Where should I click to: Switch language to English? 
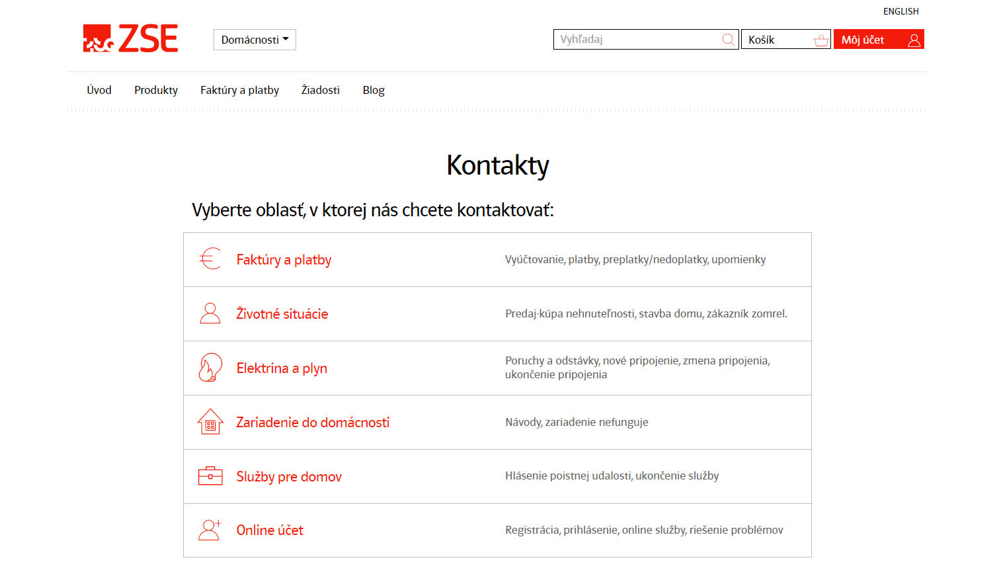click(x=900, y=11)
